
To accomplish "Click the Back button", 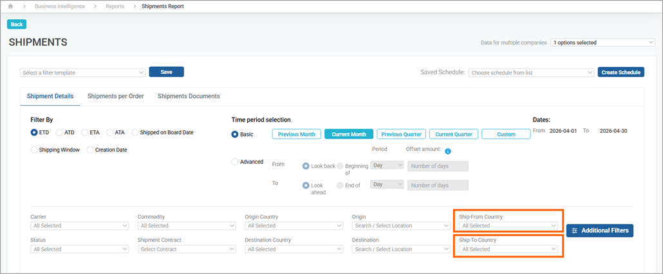I will [17, 24].
